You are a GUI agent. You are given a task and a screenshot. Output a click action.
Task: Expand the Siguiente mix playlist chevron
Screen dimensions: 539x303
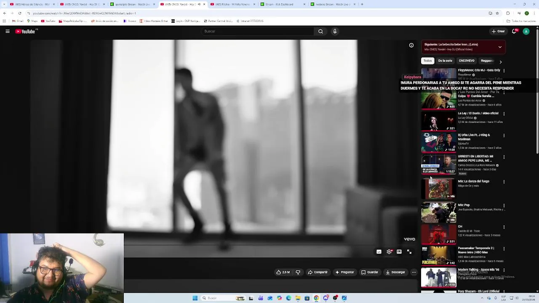[x=500, y=47]
